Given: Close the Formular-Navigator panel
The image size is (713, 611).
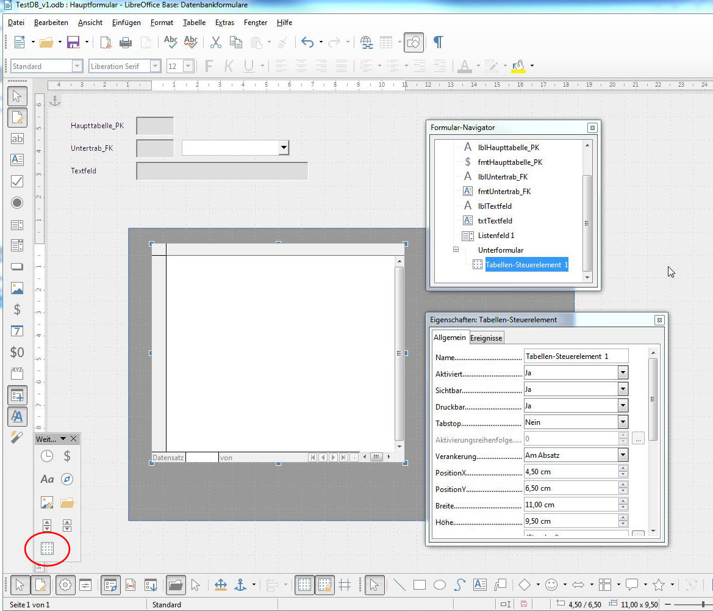Looking at the screenshot, I should 592,128.
